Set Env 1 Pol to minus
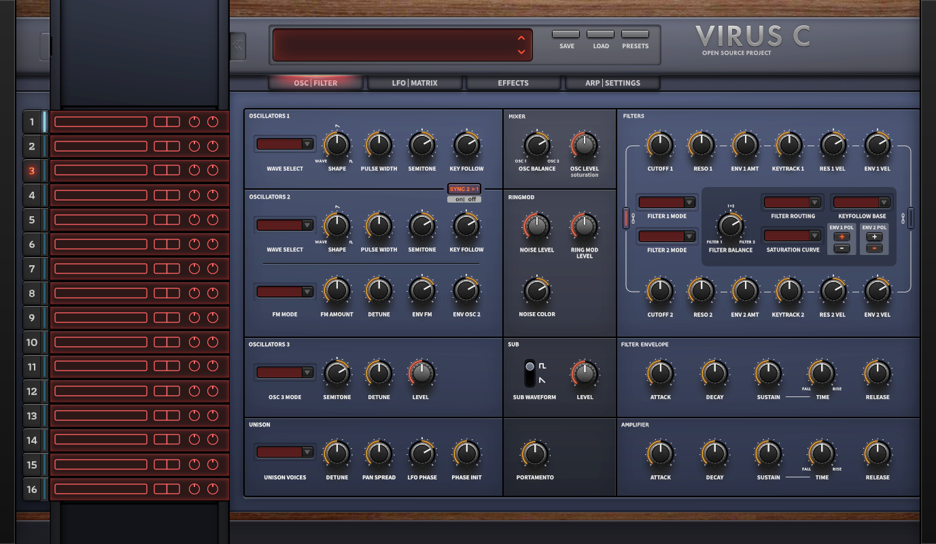 (841, 248)
